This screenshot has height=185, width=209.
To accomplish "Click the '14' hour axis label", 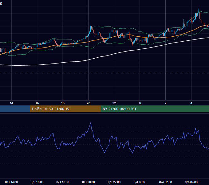I will click(x=11, y=103).
